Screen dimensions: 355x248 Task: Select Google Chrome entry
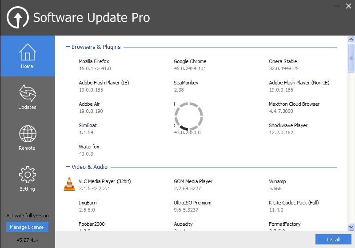click(x=190, y=61)
